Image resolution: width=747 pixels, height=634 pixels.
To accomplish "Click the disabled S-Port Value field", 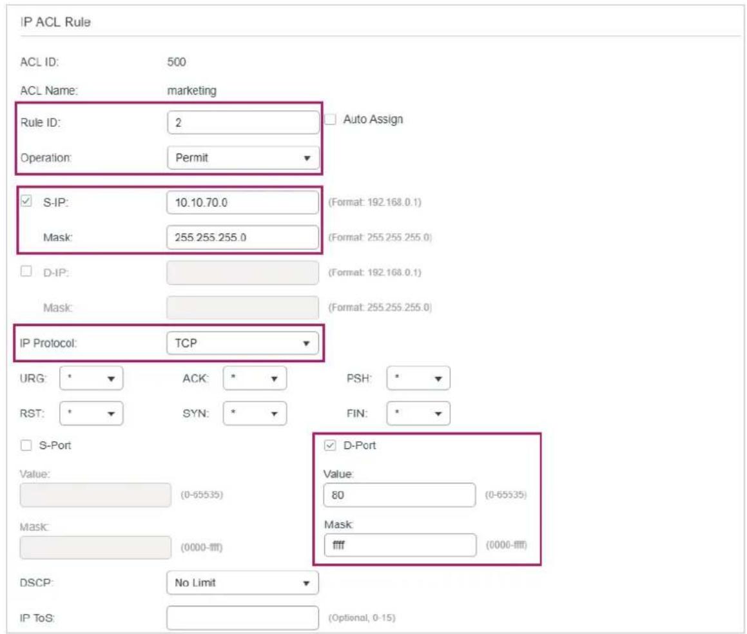I will coord(95,495).
